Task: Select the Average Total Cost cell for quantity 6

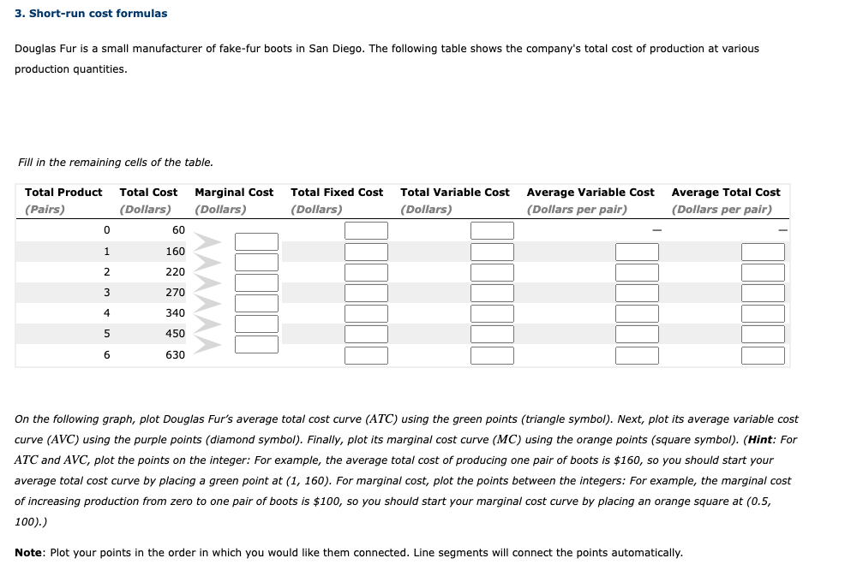Action: pyautogui.click(x=762, y=354)
